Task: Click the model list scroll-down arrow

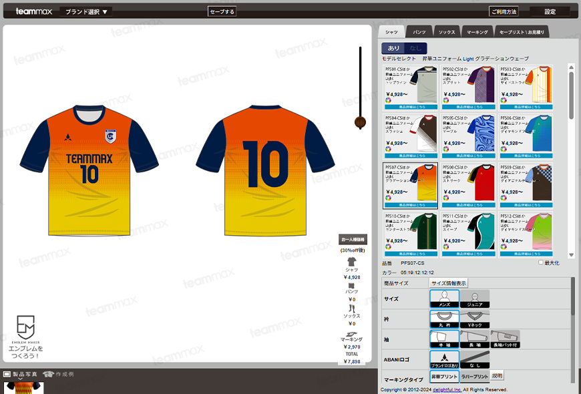Action: point(571,255)
